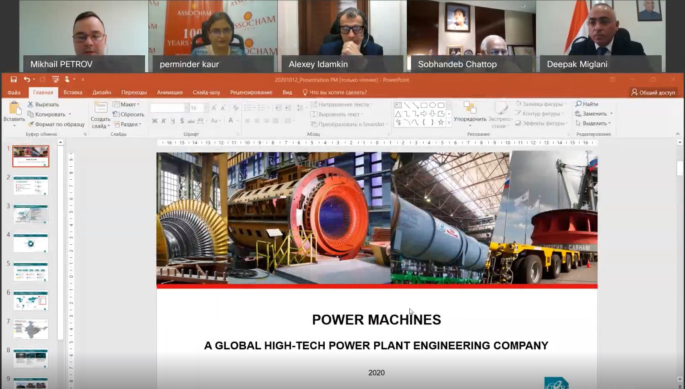685x389 pixels.
Task: Switch to the Вставка tab
Action: coord(73,92)
